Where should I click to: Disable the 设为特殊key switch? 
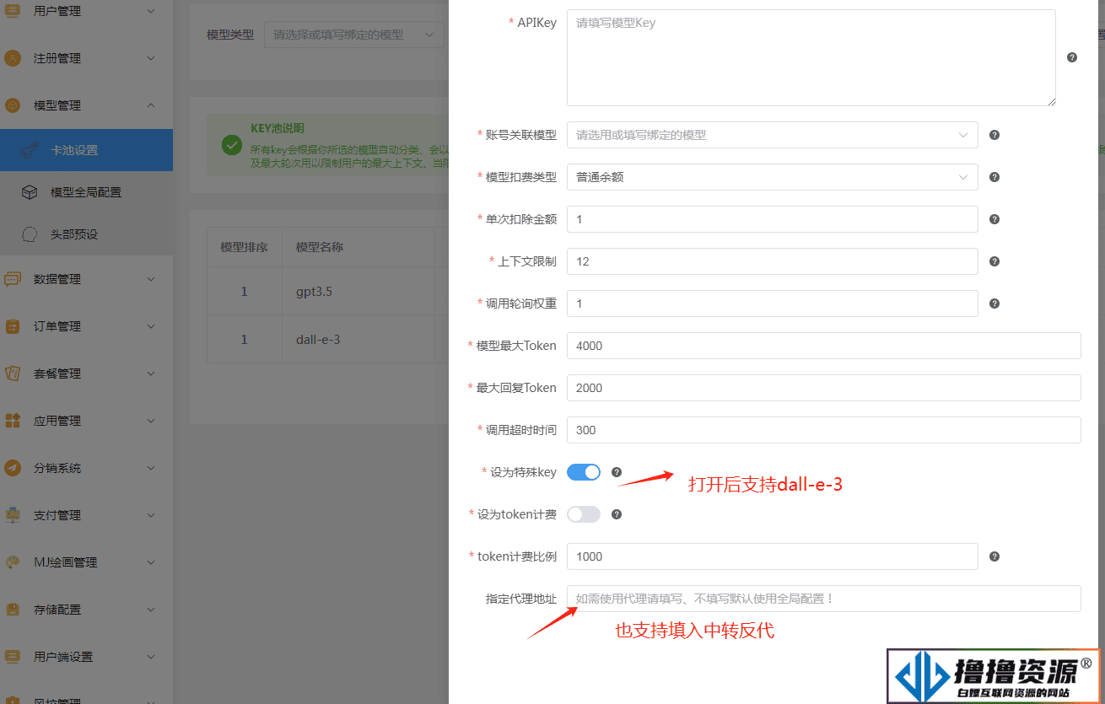[584, 472]
